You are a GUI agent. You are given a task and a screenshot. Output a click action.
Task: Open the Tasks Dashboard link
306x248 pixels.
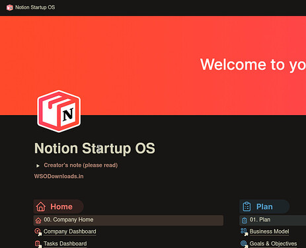[65, 243]
